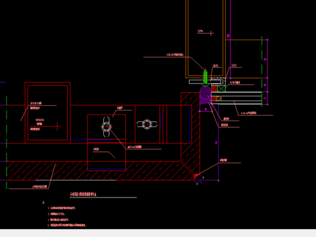Select the red triangular corner chamfer marker

196,176
